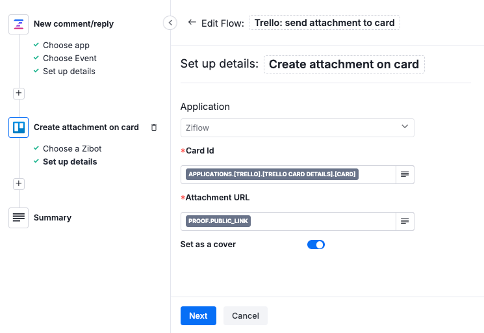This screenshot has height=333, width=484.
Task: Add a step after New comment/reply
Action: 19,93
